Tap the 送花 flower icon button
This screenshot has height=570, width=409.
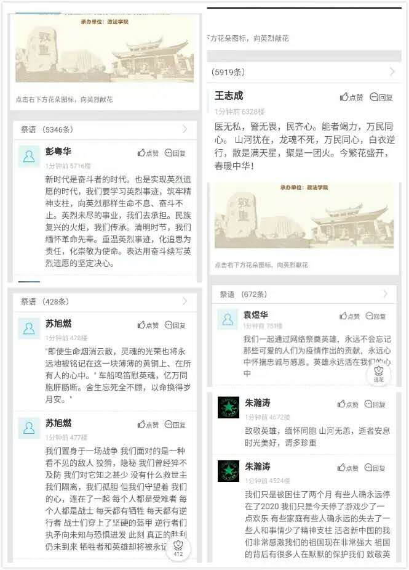click(378, 374)
